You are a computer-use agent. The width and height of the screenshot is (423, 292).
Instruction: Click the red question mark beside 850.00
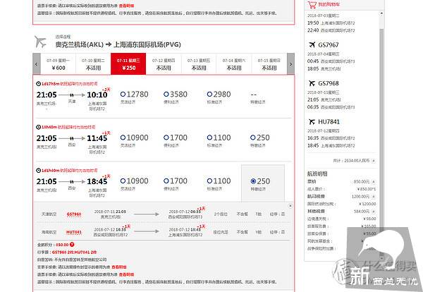[72, 245]
